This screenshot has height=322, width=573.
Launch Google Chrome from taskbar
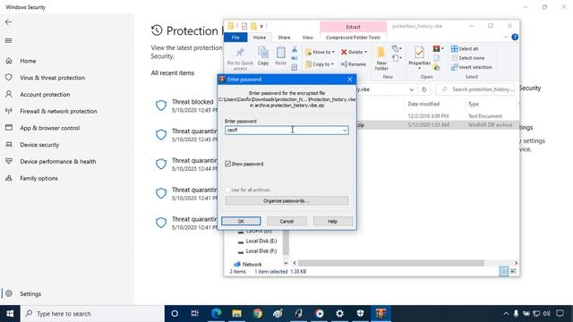257,314
